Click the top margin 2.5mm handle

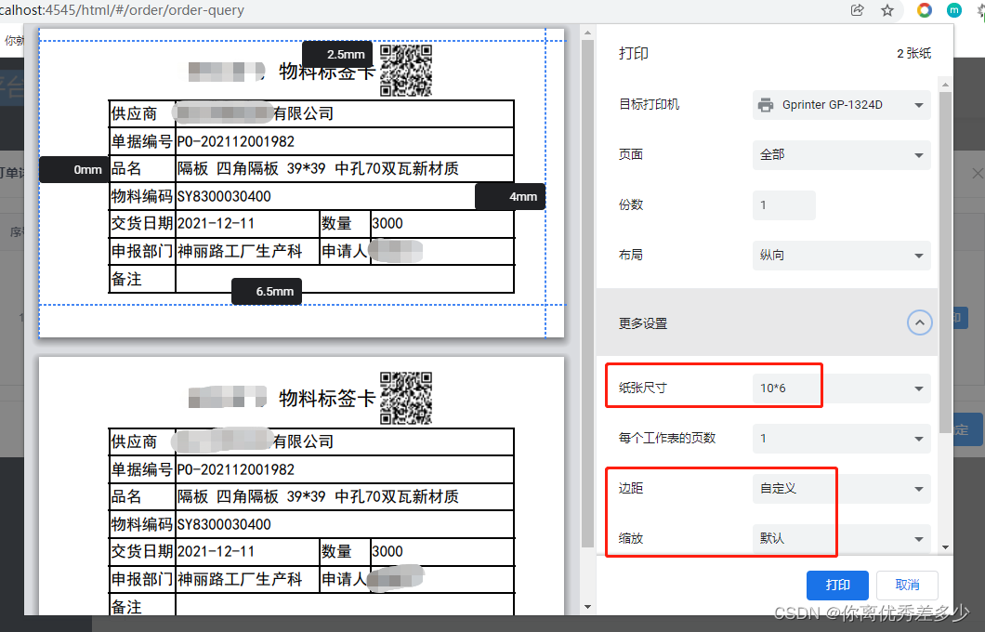pyautogui.click(x=338, y=55)
